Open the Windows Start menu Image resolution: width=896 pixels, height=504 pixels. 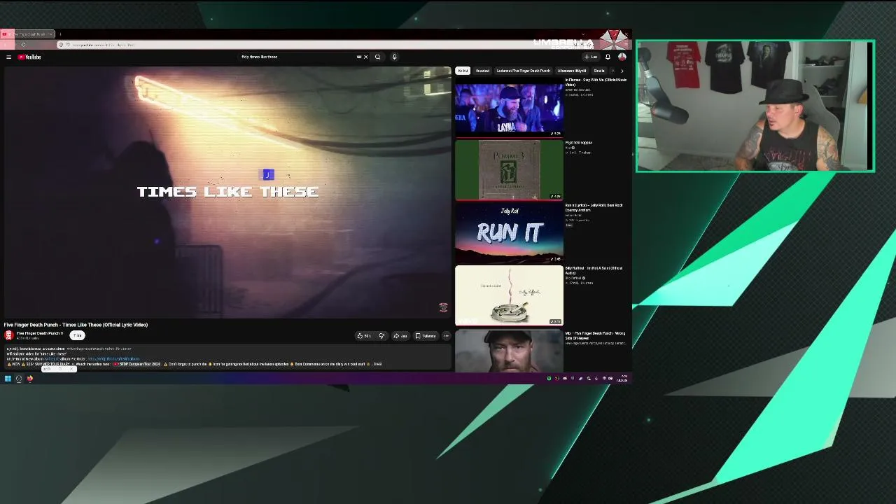point(8,379)
